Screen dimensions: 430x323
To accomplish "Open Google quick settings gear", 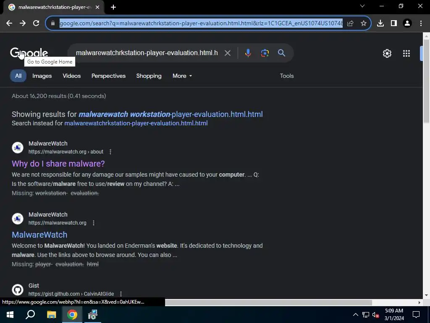I will click(387, 53).
